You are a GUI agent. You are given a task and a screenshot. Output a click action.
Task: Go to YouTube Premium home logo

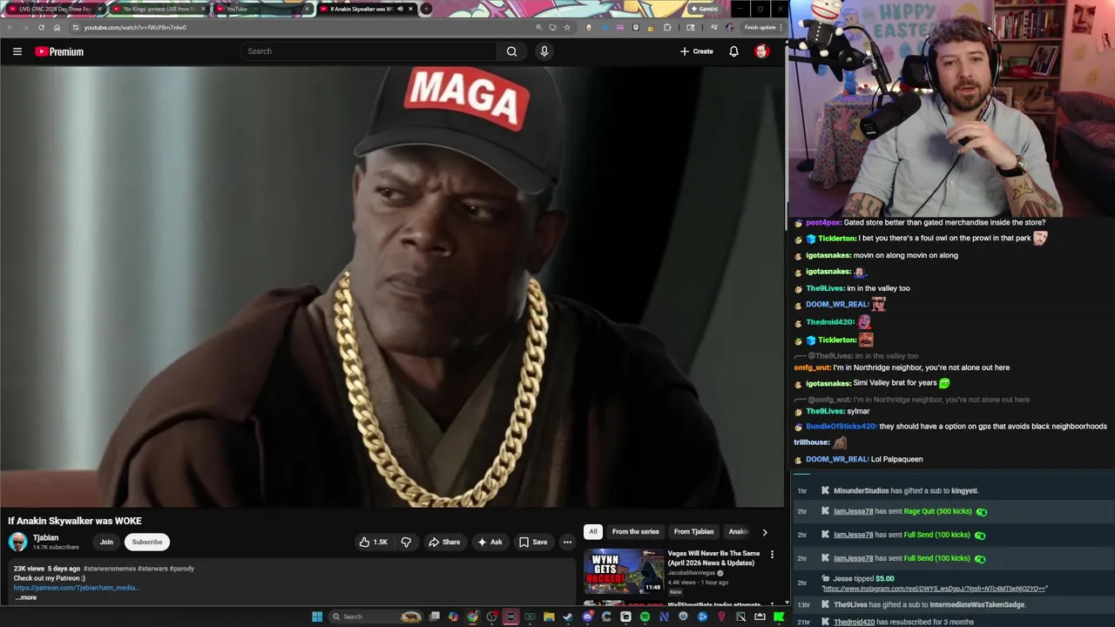[59, 51]
